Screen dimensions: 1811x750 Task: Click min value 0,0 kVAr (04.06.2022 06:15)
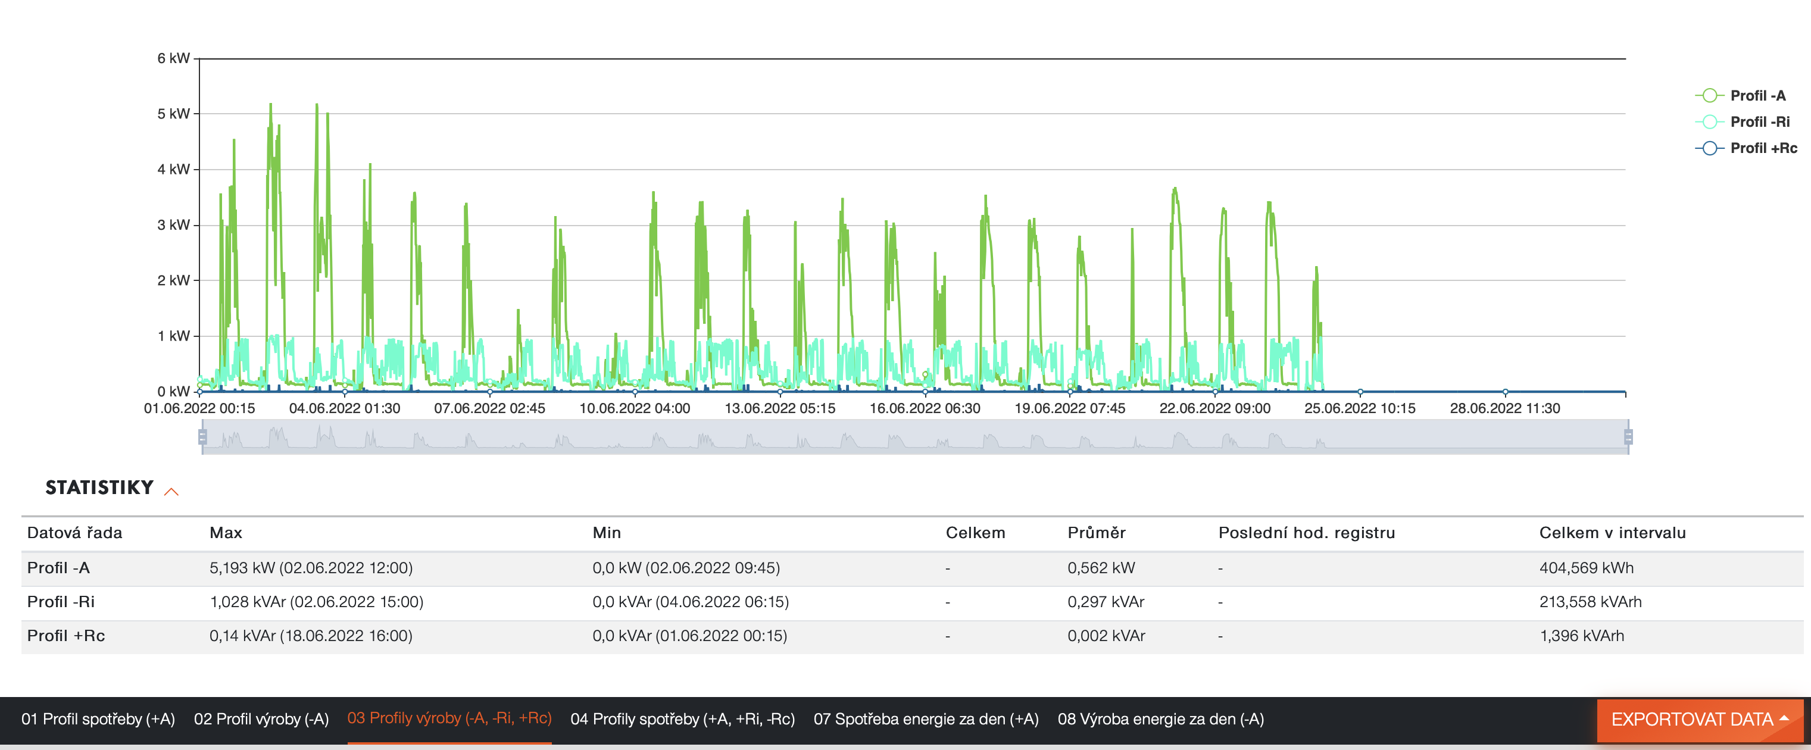tap(691, 602)
